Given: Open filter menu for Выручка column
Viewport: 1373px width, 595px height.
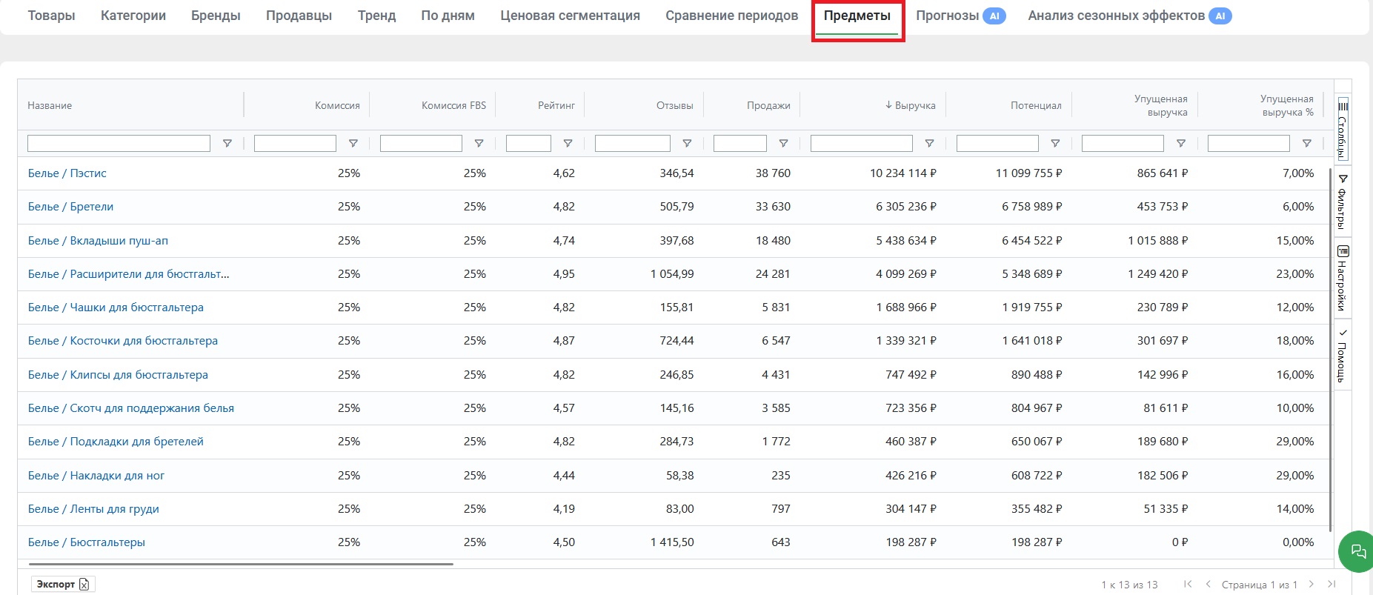Looking at the screenshot, I should point(929,144).
